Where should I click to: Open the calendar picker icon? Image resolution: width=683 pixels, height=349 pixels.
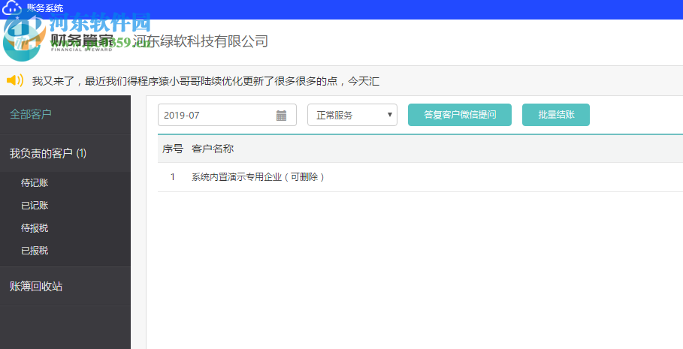(281, 116)
